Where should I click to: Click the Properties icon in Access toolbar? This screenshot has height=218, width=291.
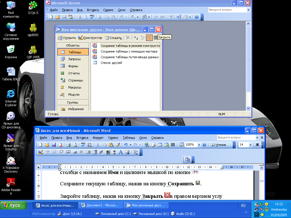click(171, 17)
